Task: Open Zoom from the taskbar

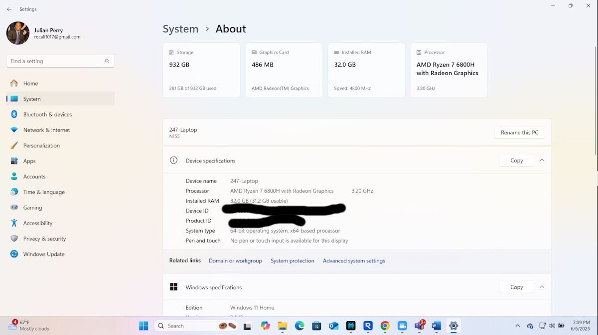Action: click(402, 326)
